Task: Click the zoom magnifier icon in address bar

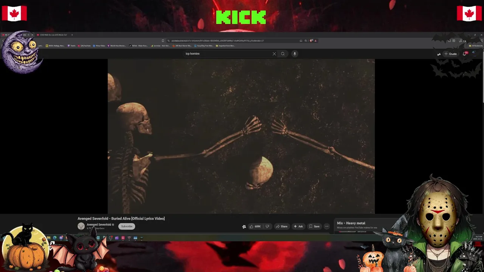Action: tap(306, 40)
